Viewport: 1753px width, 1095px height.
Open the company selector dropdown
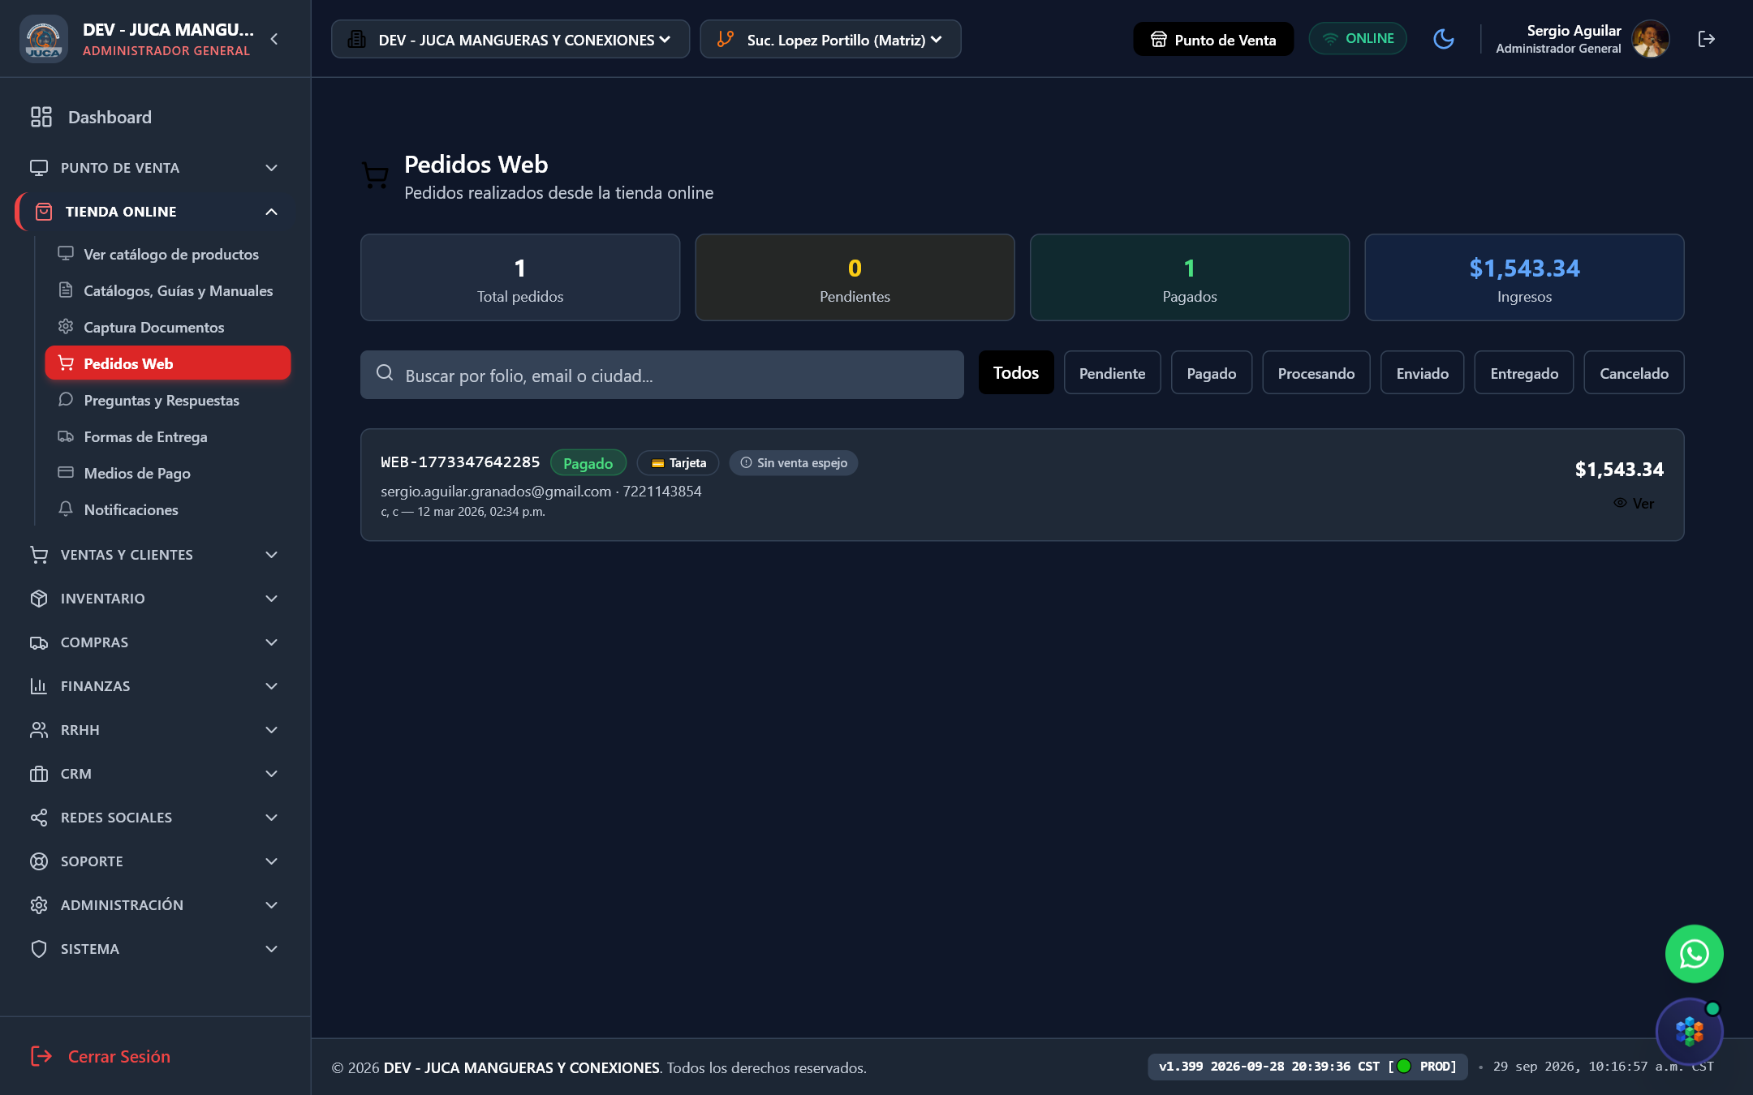click(510, 39)
